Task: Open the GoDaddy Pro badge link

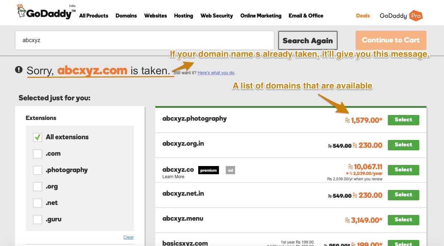Action: coord(401,16)
